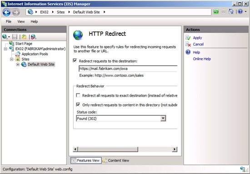The height and width of the screenshot is (174, 250).
Task: Click the Apply checkmark icon
Action: coord(188,38)
